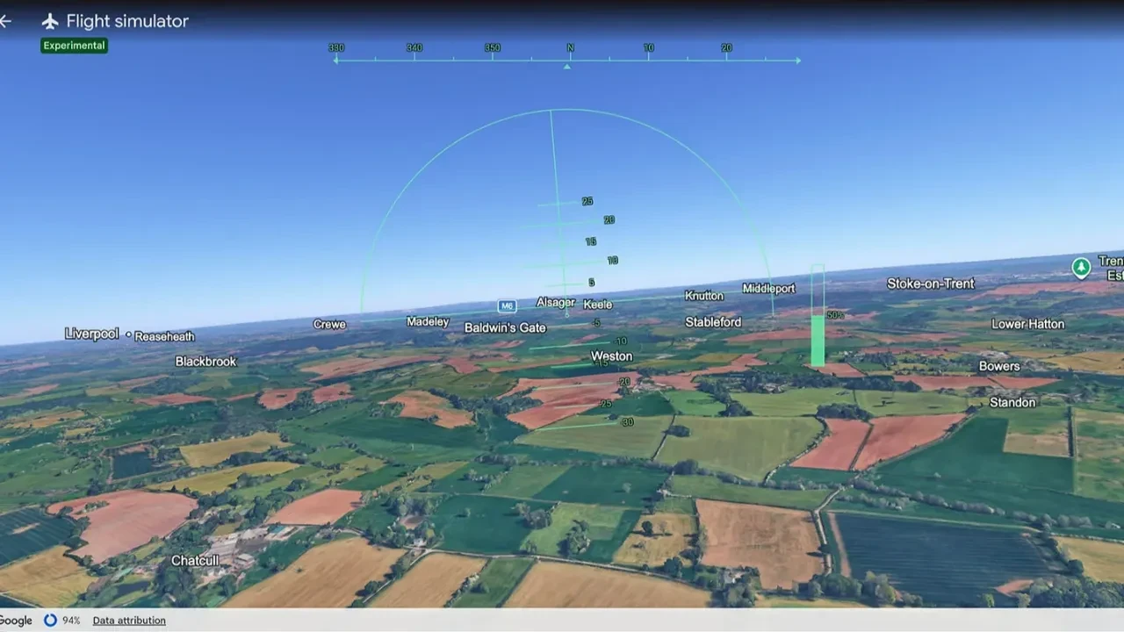Click the Chatcull village label
Screen dimensions: 1124x632
pyautogui.click(x=195, y=561)
